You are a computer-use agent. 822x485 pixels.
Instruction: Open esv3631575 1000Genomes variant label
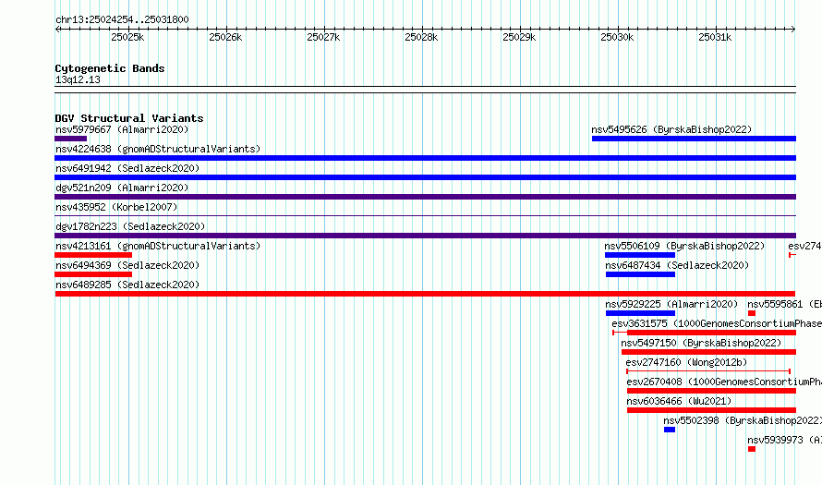tap(717, 323)
